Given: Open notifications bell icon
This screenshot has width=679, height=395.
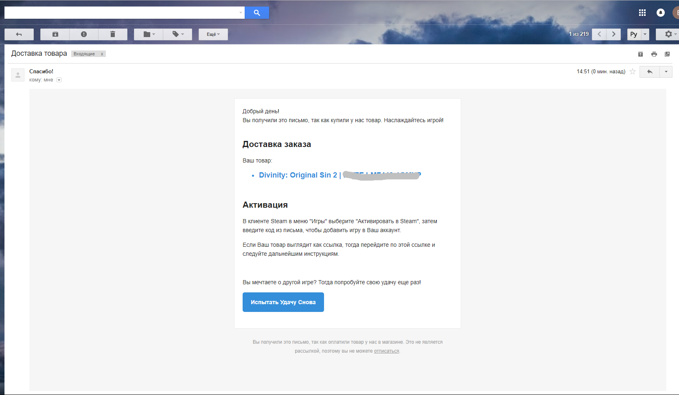Looking at the screenshot, I should pyautogui.click(x=660, y=13).
